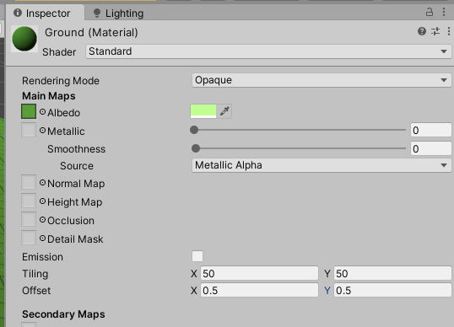Open the Inspector tab options menu
The width and height of the screenshot is (454, 327).
tap(444, 12)
